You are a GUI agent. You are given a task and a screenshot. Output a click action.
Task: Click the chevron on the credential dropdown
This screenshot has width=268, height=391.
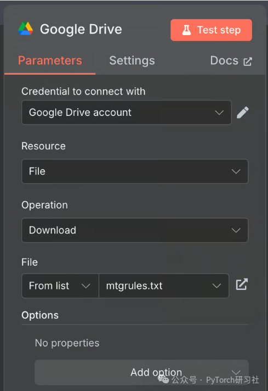(219, 113)
